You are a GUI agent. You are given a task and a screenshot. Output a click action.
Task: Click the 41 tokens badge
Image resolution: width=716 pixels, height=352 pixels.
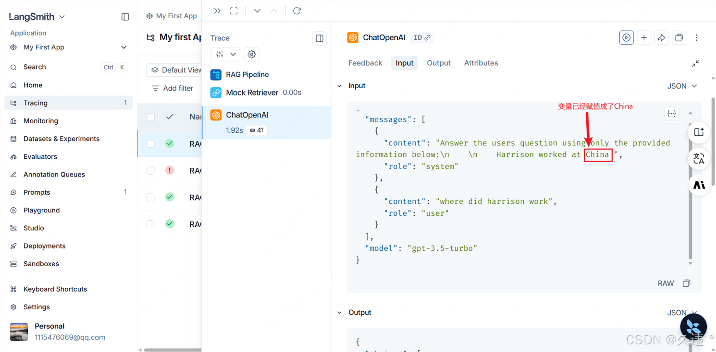point(257,130)
